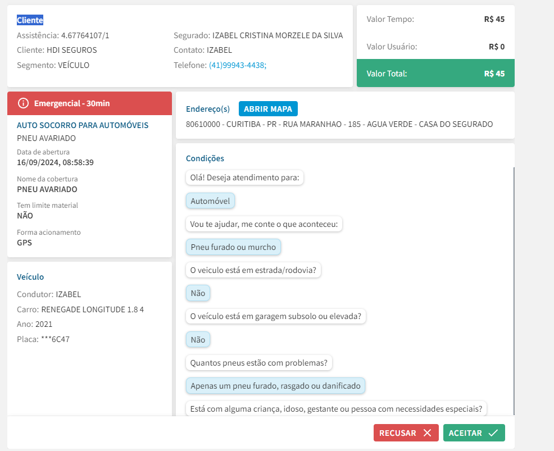The image size is (554, 451).
Task: Click the AUTO SOCORRO PARA AUTOMÓVEIS title
Action: (x=83, y=125)
